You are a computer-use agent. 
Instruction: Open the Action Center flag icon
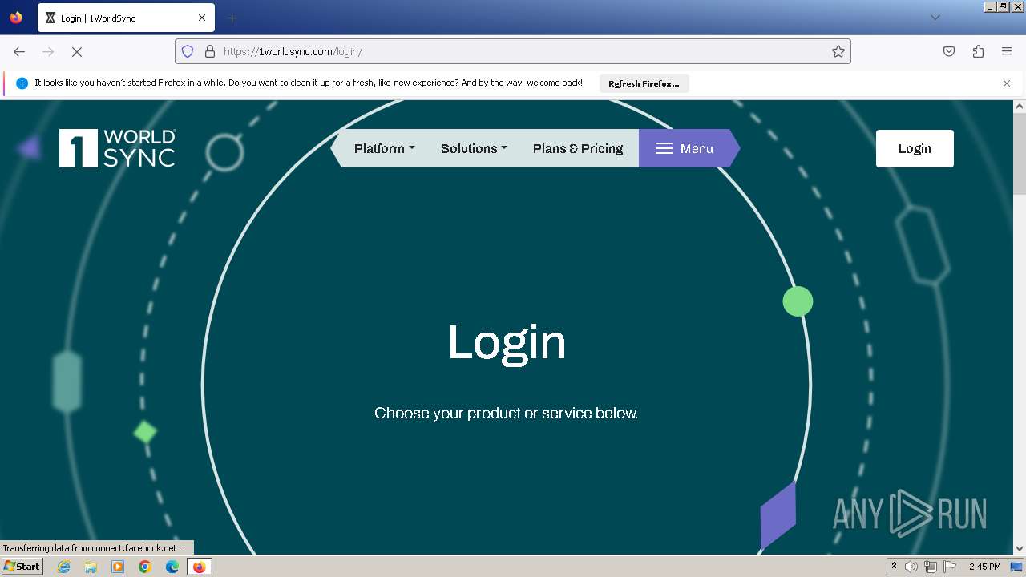point(949,567)
